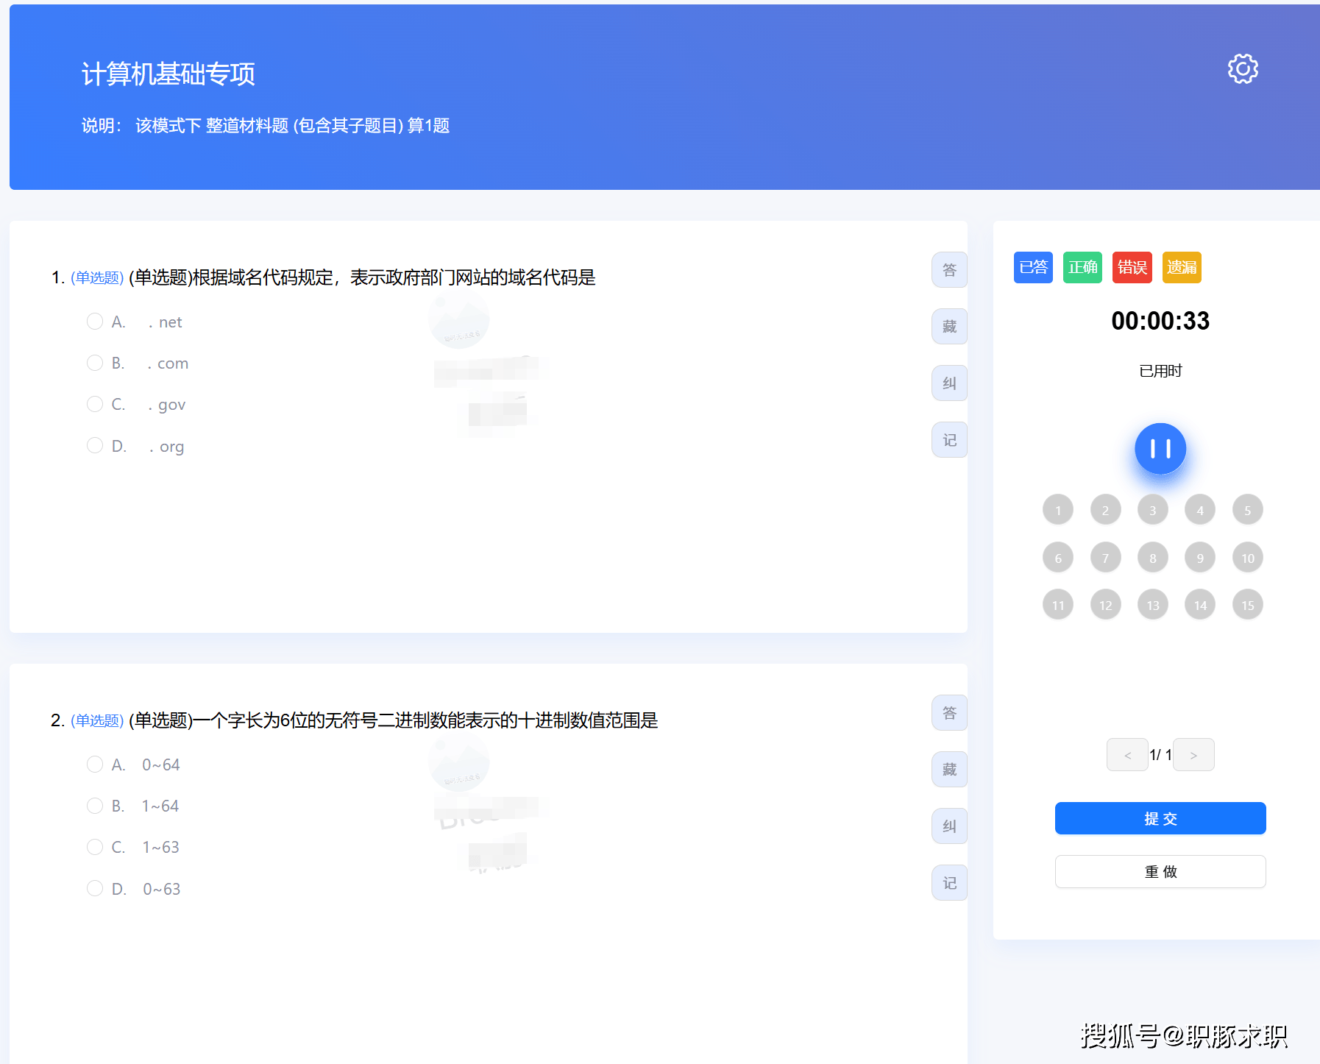Click the (单选题) link of question 1
This screenshot has width=1320, height=1064.
coord(97,277)
